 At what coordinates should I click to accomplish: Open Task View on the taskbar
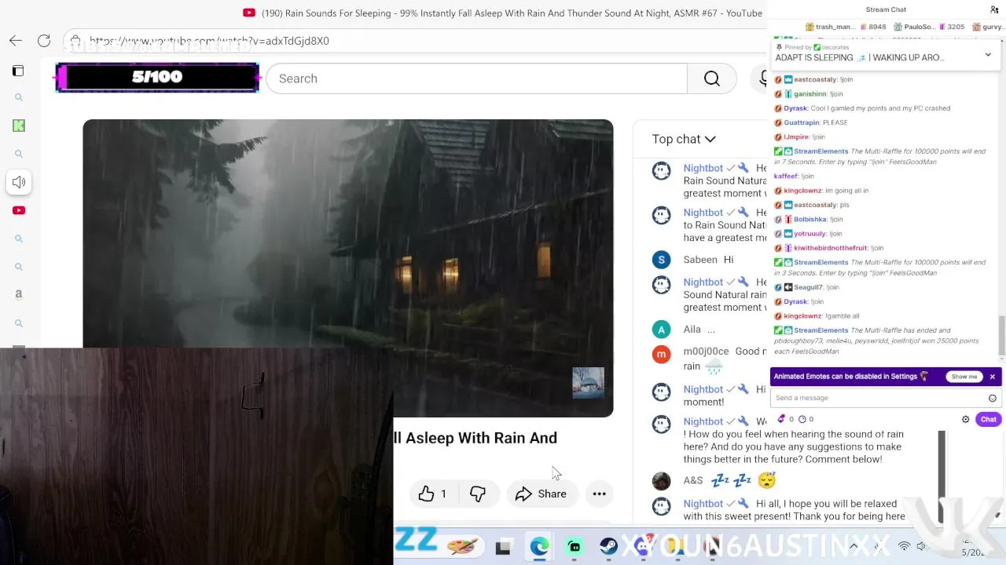click(x=503, y=547)
